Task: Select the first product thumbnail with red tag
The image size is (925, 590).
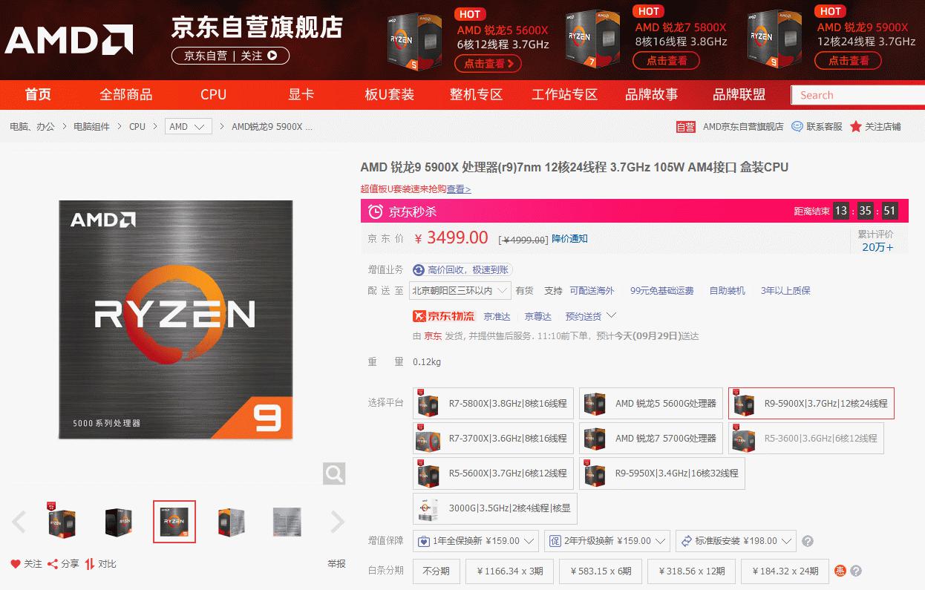Action: tap(62, 522)
